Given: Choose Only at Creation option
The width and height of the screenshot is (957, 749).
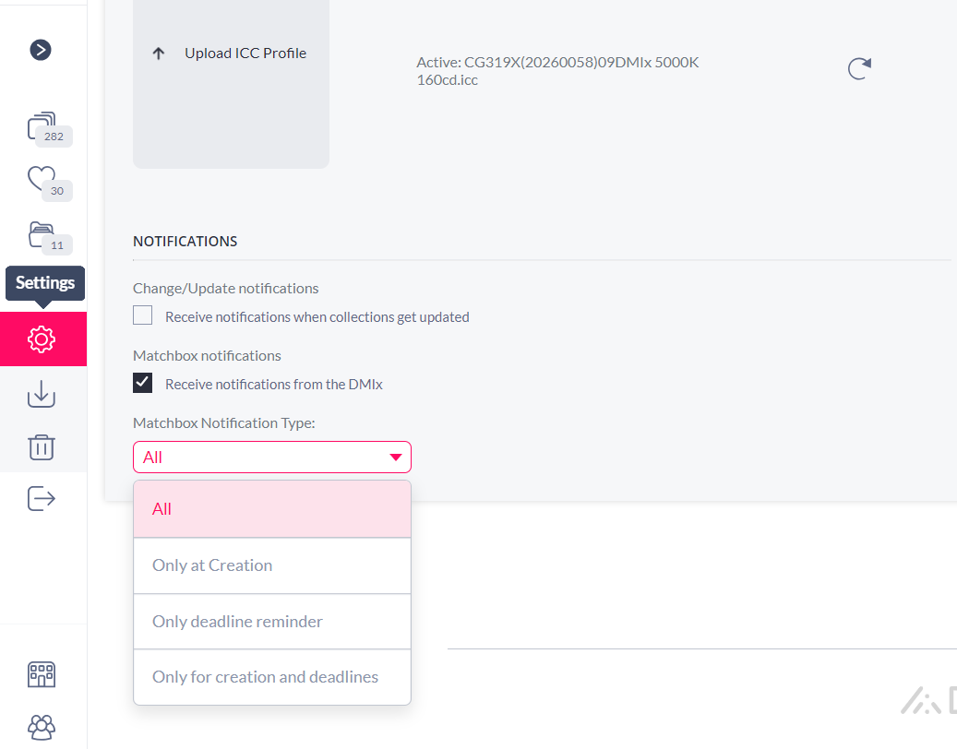Looking at the screenshot, I should [272, 565].
